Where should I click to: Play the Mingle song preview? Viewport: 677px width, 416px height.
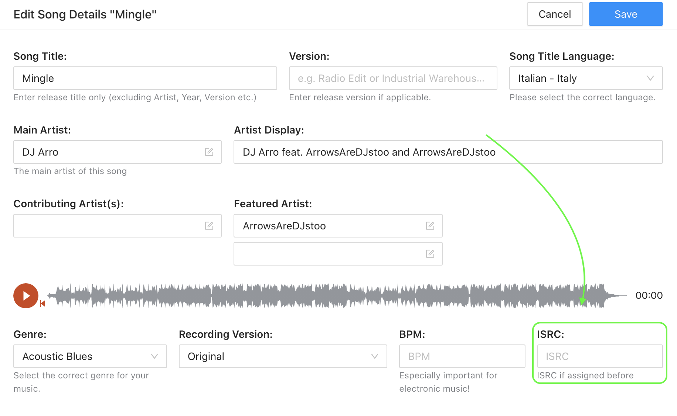click(x=26, y=295)
